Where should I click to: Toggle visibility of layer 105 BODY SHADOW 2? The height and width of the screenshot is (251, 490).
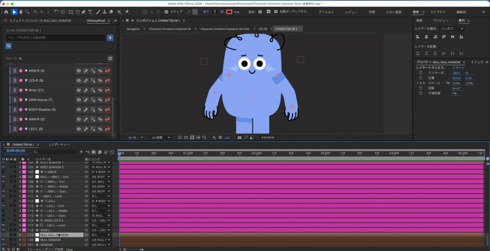pyautogui.click(x=3, y=167)
